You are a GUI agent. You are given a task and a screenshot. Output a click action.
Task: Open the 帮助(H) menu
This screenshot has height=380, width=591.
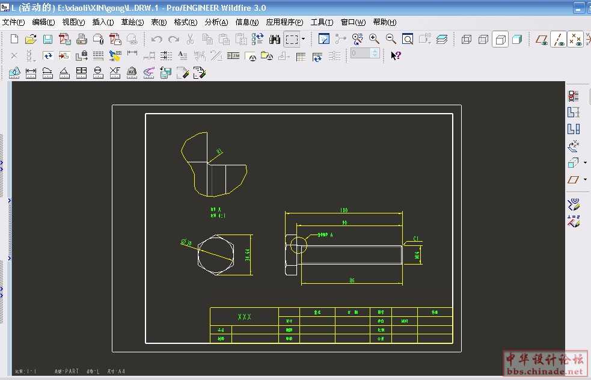[385, 22]
